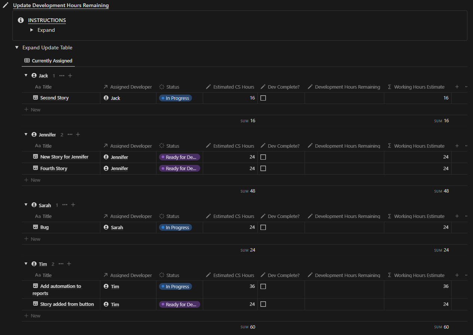Check Dev Complete for Bug

pos(263,227)
